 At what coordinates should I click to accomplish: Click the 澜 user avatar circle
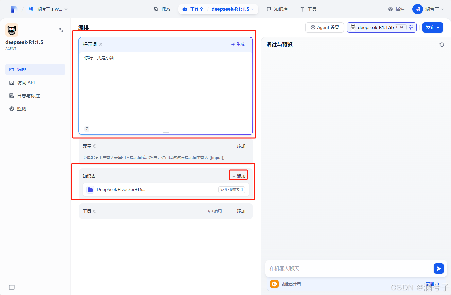pos(418,9)
